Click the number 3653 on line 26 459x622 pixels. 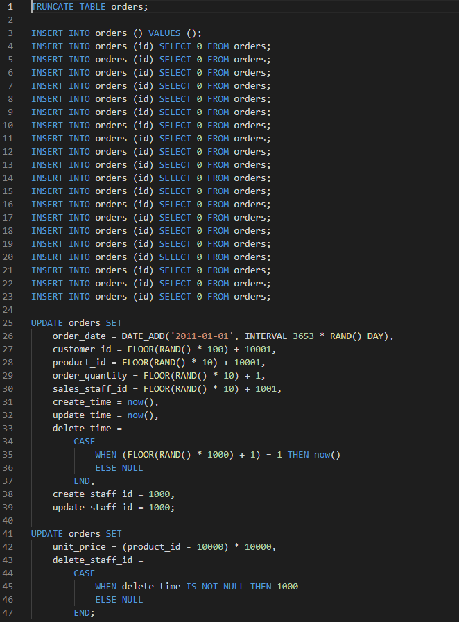(x=303, y=336)
